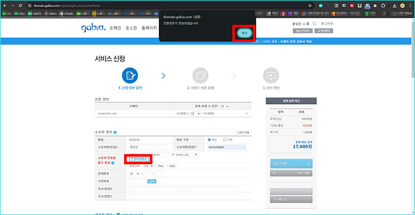
Task: Go forward with the browser forward arrow
Action: (12, 6)
